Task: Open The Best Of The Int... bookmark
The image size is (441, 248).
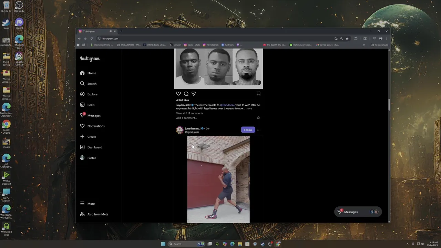Action: pyautogui.click(x=274, y=45)
